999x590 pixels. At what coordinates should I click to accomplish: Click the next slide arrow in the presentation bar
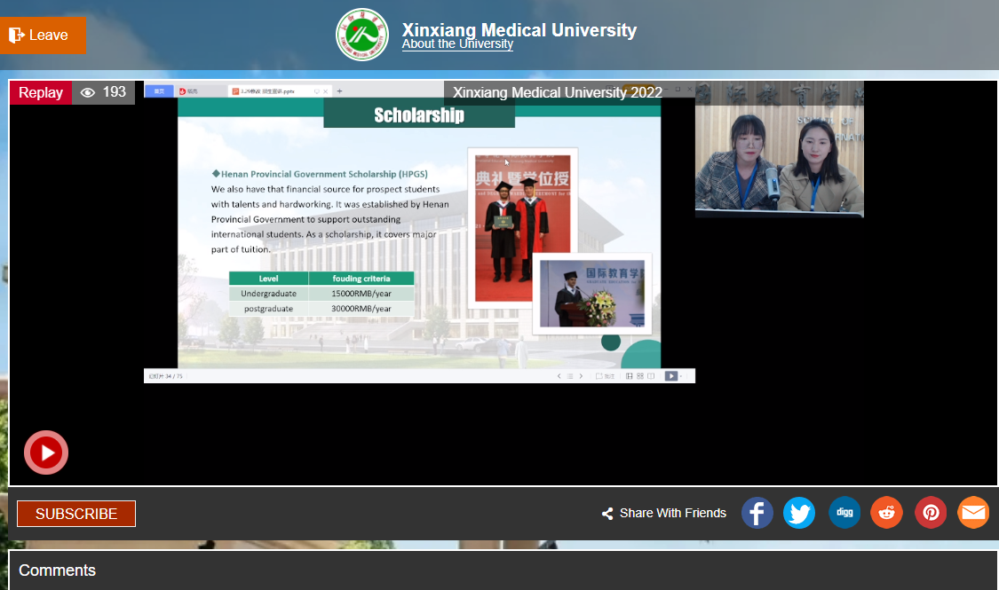coord(581,376)
